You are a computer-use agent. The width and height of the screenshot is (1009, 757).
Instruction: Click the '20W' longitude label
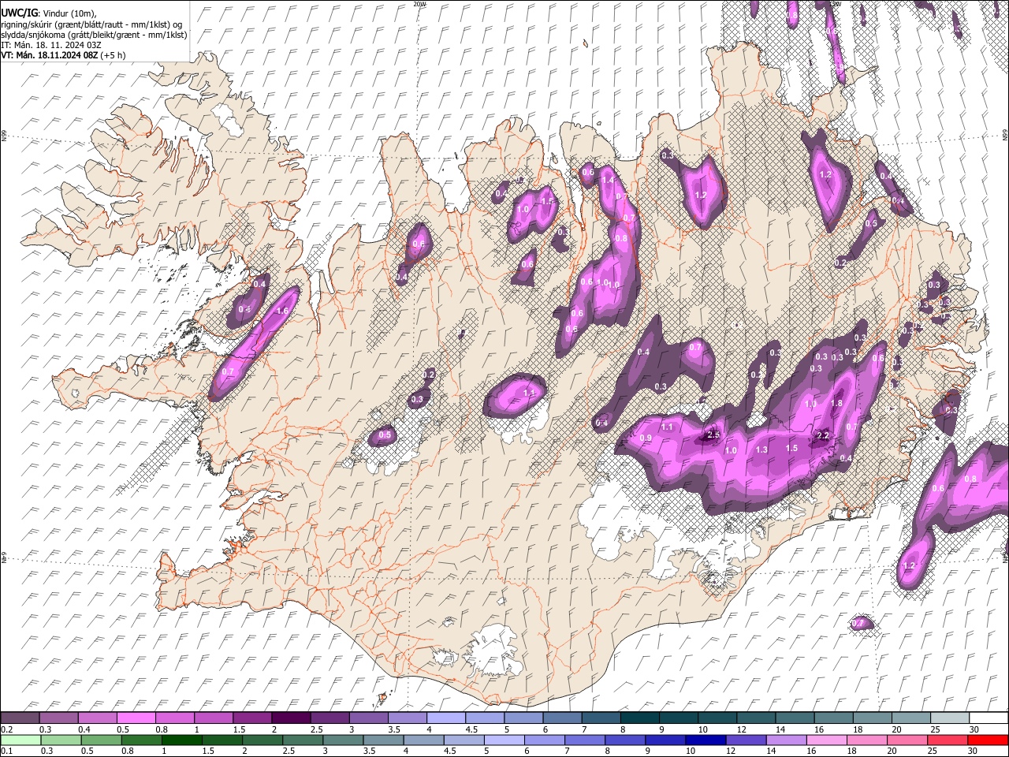point(419,4)
